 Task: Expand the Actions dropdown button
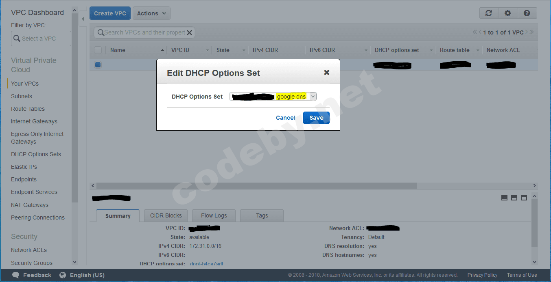pos(151,13)
